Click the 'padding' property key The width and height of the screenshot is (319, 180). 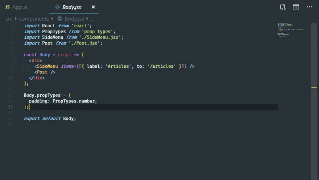coord(38,101)
